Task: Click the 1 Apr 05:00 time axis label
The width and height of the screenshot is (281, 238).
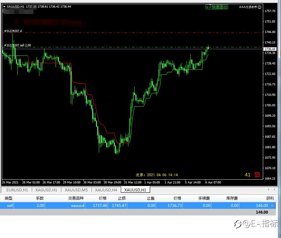Action: (x=152, y=182)
